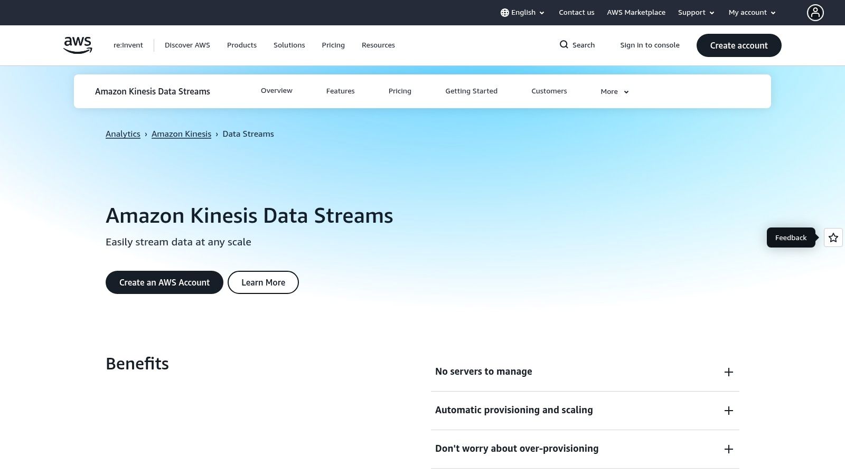Click the AWS logo

click(77, 45)
